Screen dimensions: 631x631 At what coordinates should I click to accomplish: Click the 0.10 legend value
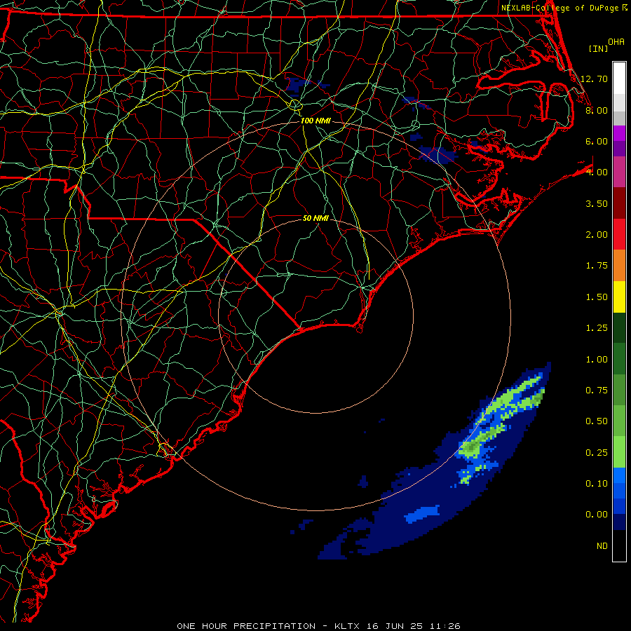click(x=597, y=484)
